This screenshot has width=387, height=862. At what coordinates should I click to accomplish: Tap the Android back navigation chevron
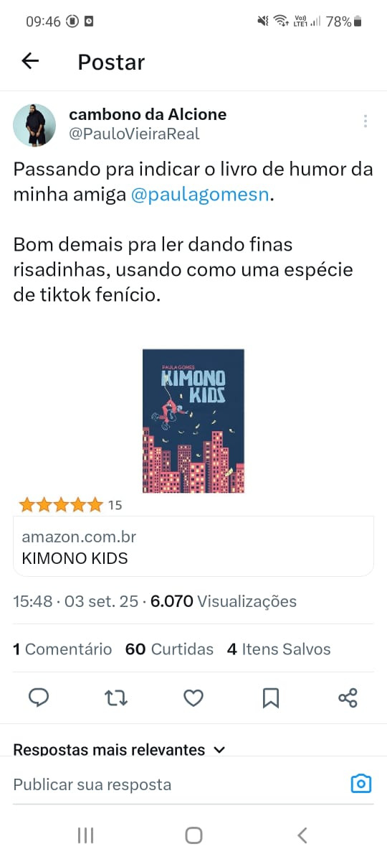click(x=302, y=835)
